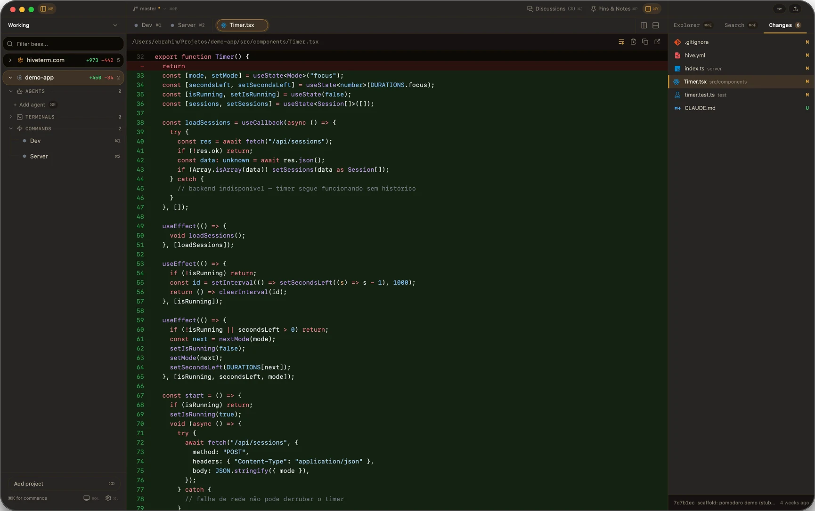Toggle word wrap icon in editor header
This screenshot has width=815, height=511.
click(621, 42)
